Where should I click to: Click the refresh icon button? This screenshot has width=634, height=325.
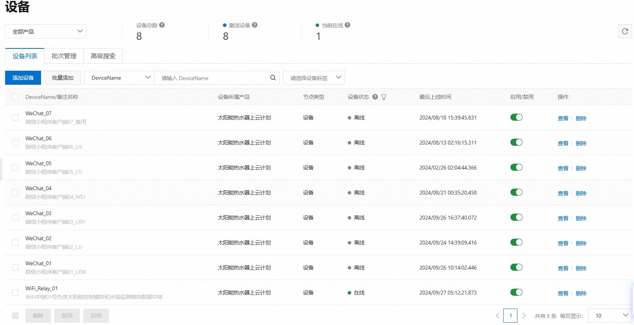click(x=625, y=31)
